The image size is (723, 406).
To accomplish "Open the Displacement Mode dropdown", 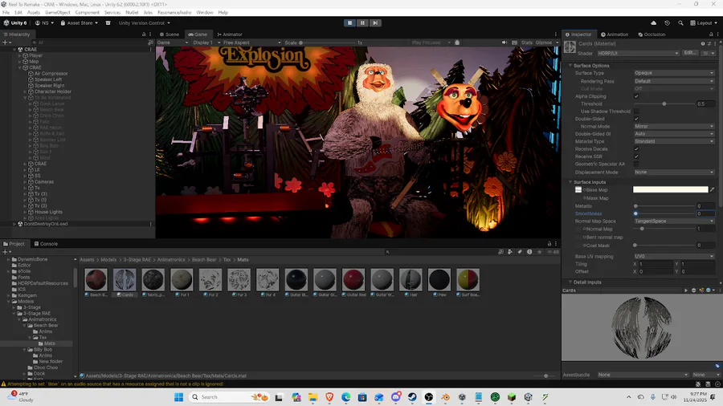I will pos(674,173).
